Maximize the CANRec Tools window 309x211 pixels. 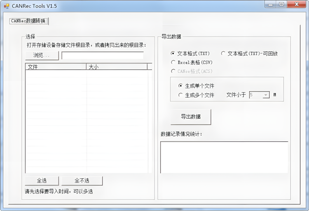point(282,5)
